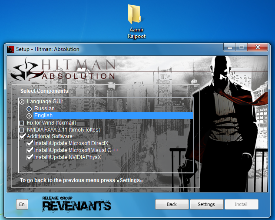The image size is (275, 220).
Task: Open the Settings button
Action: [206, 204]
